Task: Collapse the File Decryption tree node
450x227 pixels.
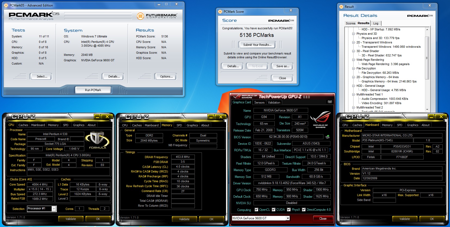Action: coord(354,69)
